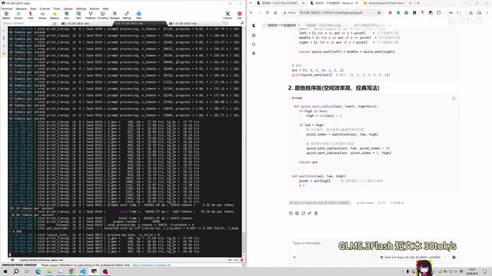Open the X server menu in MobaXterm menu bar
This screenshot has height=276, width=492.
pyautogui.click(x=45, y=8)
